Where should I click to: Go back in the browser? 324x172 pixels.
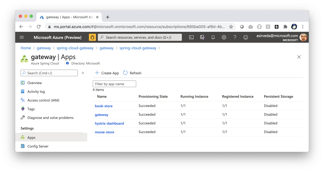21,27
